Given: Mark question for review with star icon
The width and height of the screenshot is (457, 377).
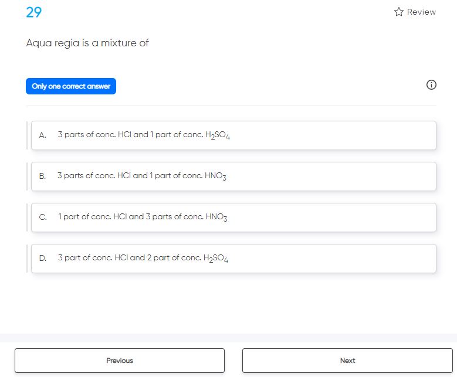Looking at the screenshot, I should (x=399, y=12).
